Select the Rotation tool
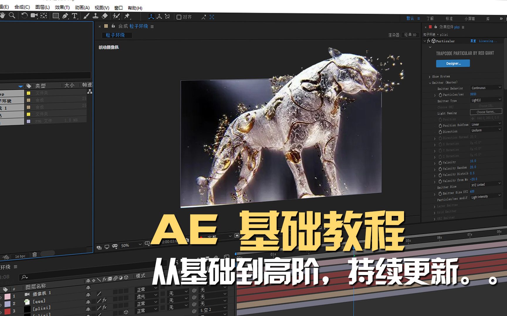This screenshot has width=507, height=316. pos(24,16)
